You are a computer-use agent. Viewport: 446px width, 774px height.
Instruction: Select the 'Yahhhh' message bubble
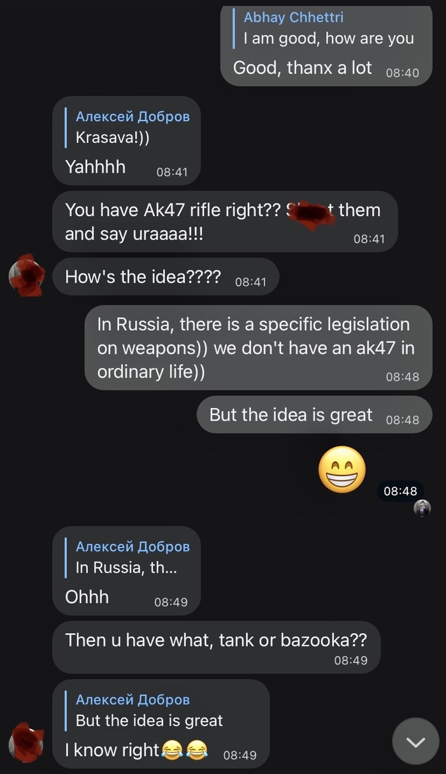[126, 140]
